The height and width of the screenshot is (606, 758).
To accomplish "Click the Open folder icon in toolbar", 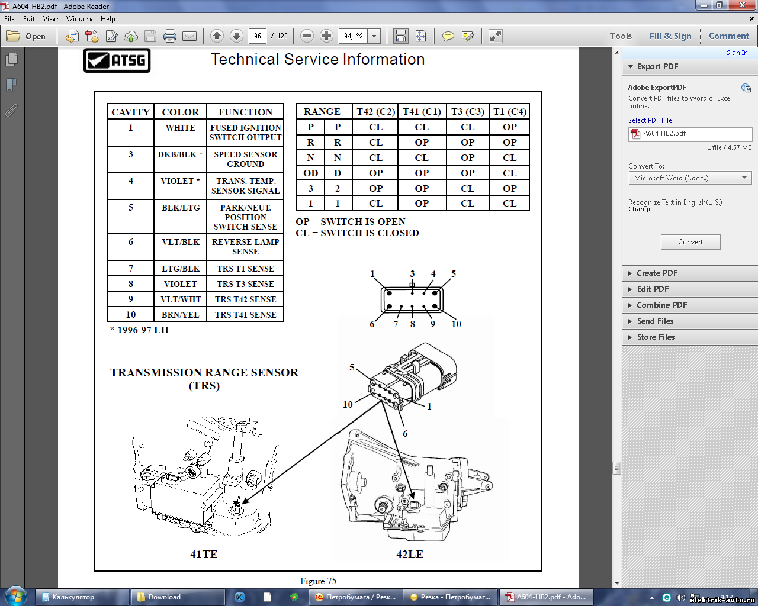I will 26,36.
